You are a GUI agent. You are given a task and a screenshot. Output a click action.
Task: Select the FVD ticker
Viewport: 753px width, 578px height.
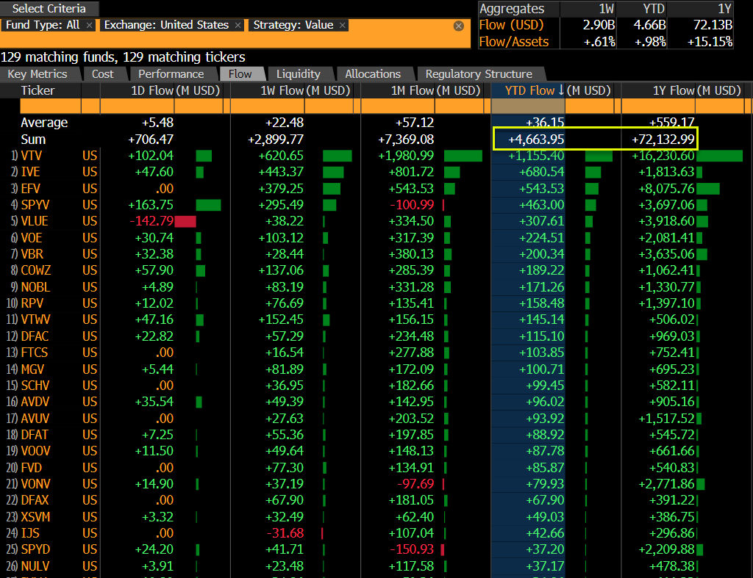coord(31,468)
